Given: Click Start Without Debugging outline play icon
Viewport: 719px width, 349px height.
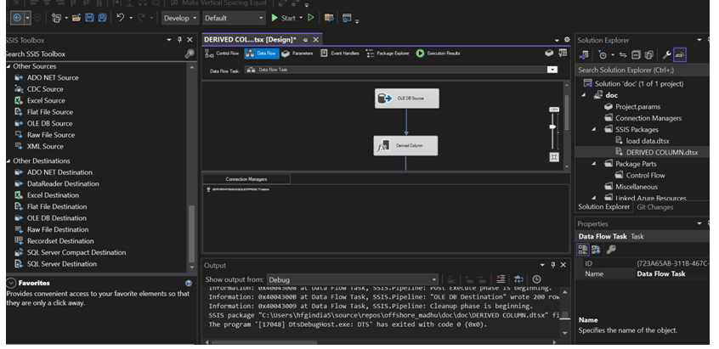Looking at the screenshot, I should click(311, 18).
